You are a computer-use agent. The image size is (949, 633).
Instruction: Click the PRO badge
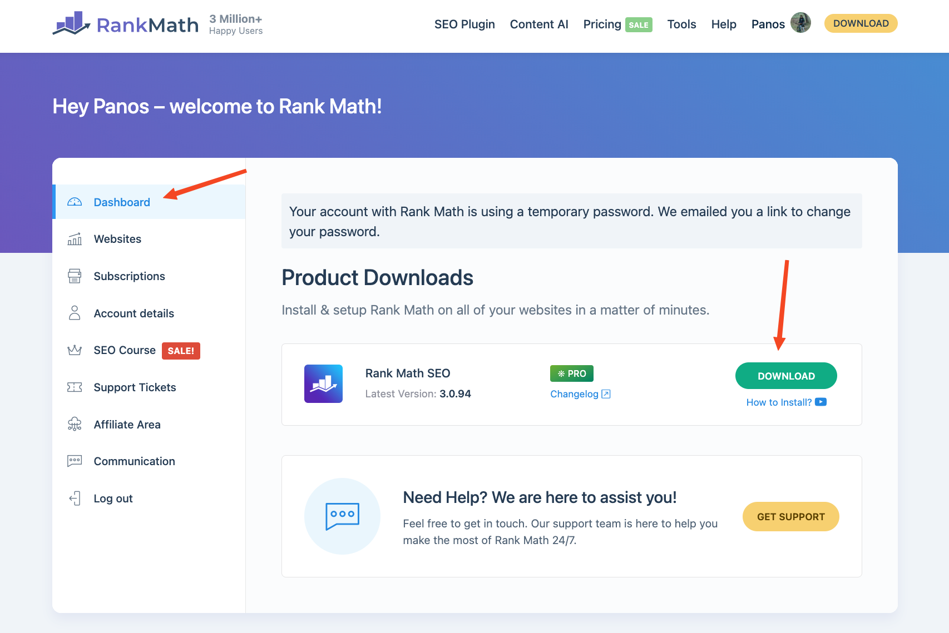572,373
